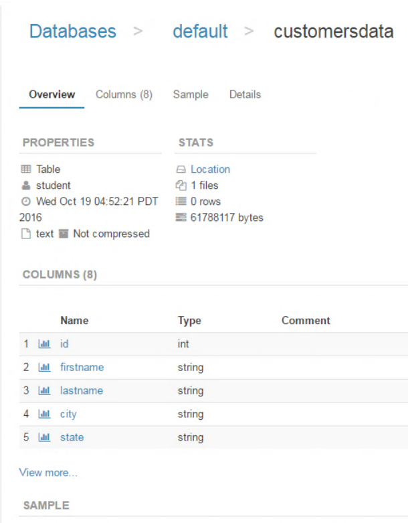The image size is (408, 523).
Task: Click the firstname column name link
Action: pos(82,368)
